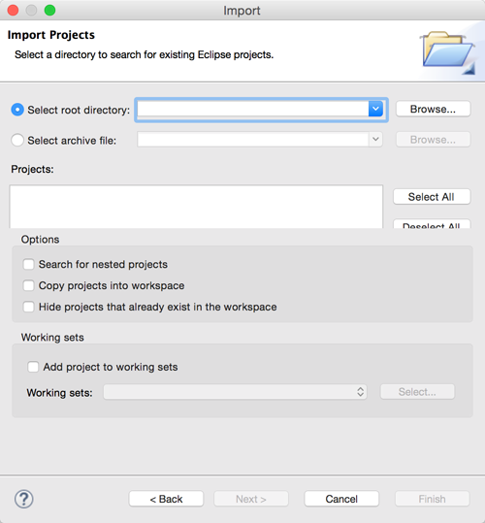Click the green zoom window button

50,10
